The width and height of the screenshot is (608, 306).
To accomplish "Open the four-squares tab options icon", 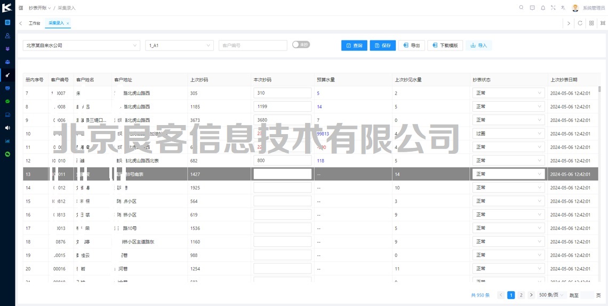I will click(x=591, y=23).
